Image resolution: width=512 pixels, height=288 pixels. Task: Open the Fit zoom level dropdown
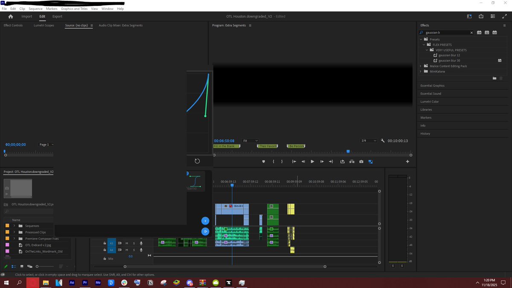pos(250,140)
